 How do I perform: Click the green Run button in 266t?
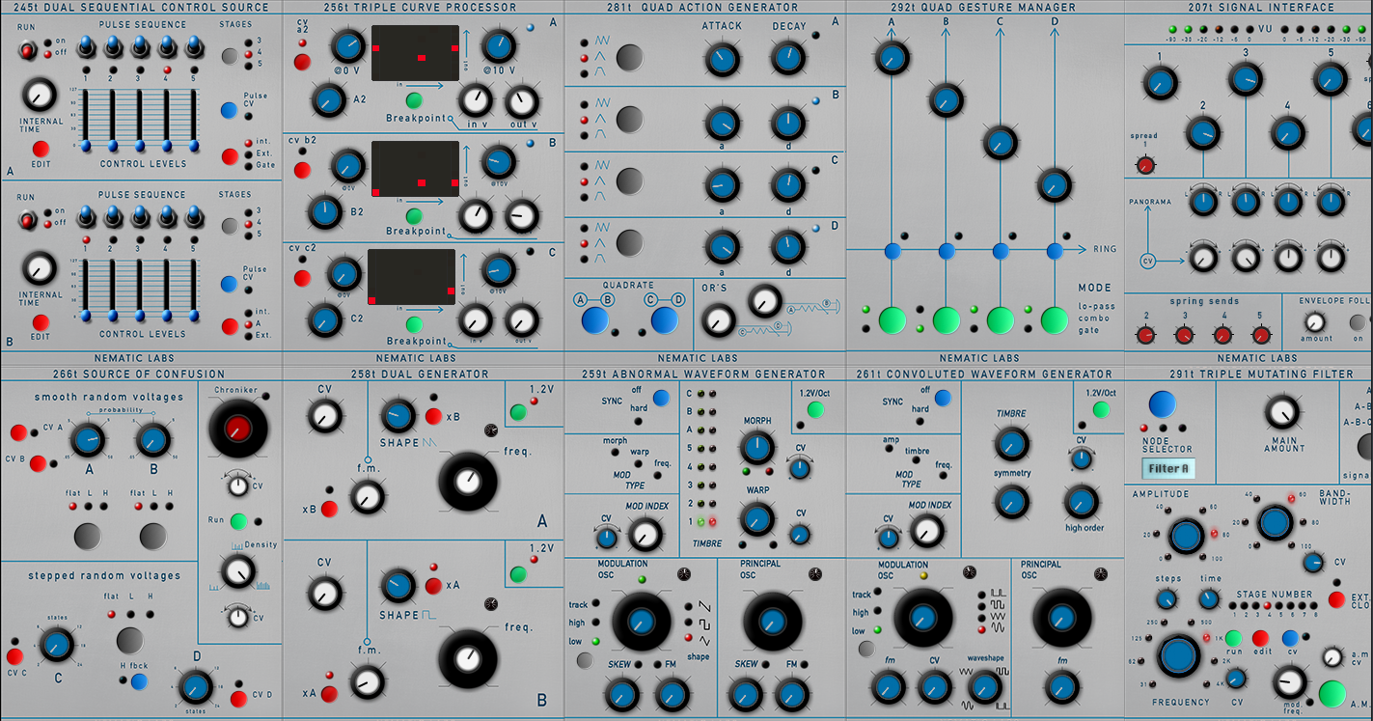click(x=238, y=521)
